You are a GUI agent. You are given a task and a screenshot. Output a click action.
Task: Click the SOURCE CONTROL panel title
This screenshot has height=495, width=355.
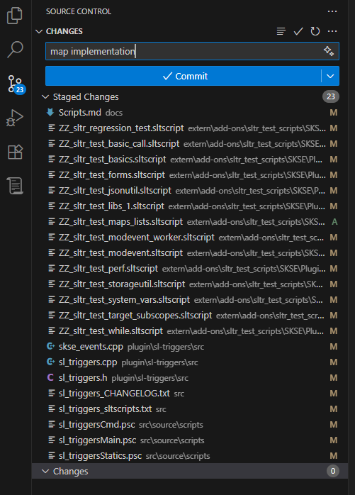(79, 11)
